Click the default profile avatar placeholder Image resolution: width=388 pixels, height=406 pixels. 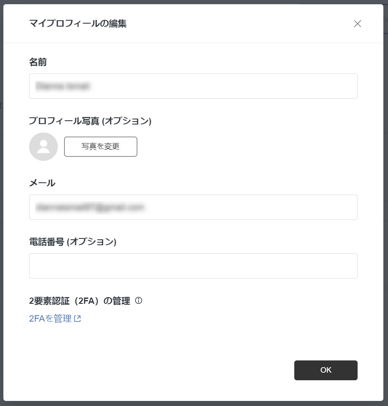(43, 146)
